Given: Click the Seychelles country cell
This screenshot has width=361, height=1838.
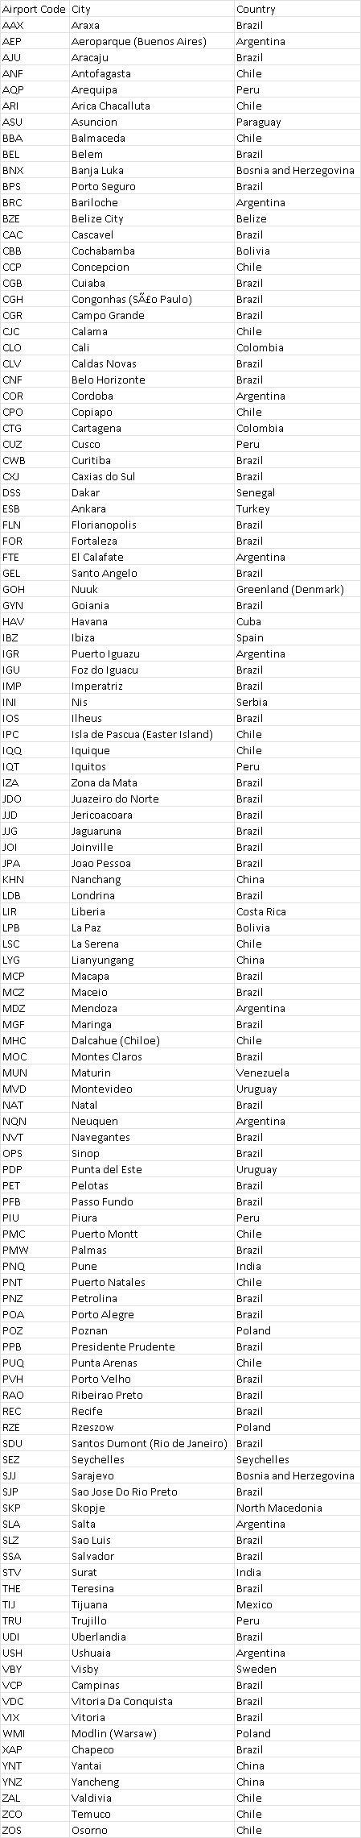Looking at the screenshot, I should (297, 1459).
